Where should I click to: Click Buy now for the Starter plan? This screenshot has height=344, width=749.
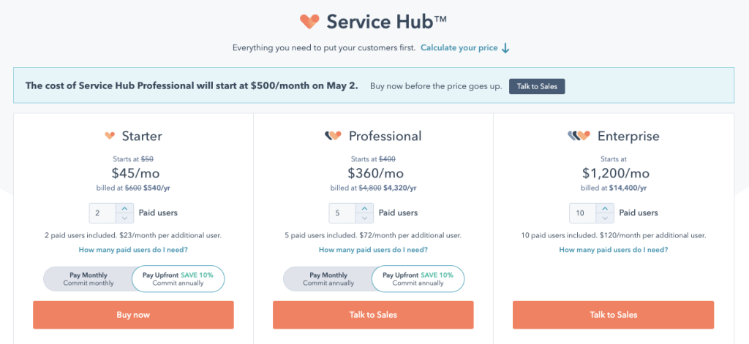(x=133, y=315)
